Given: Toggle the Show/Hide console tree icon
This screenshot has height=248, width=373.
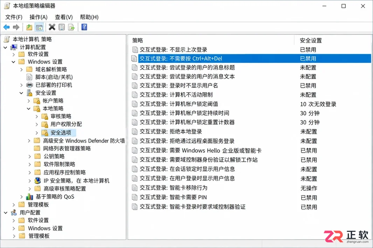Looking at the screenshot, I should click(39, 27).
